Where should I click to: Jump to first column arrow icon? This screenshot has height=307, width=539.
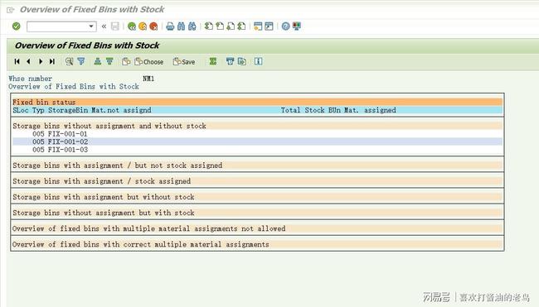(x=17, y=61)
